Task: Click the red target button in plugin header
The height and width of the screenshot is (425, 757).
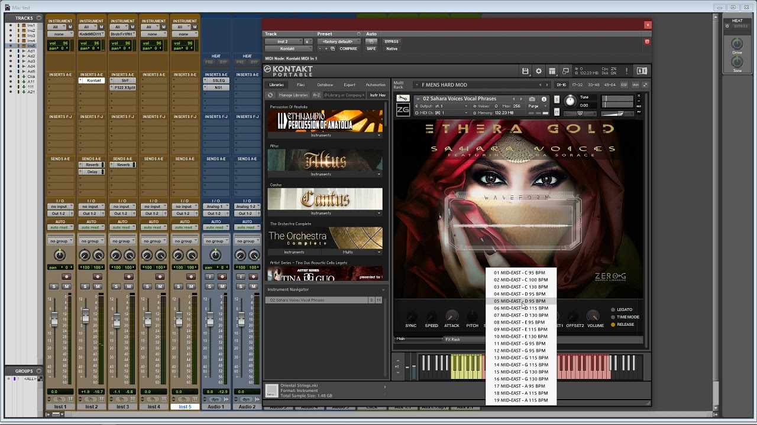Action: pos(647,41)
